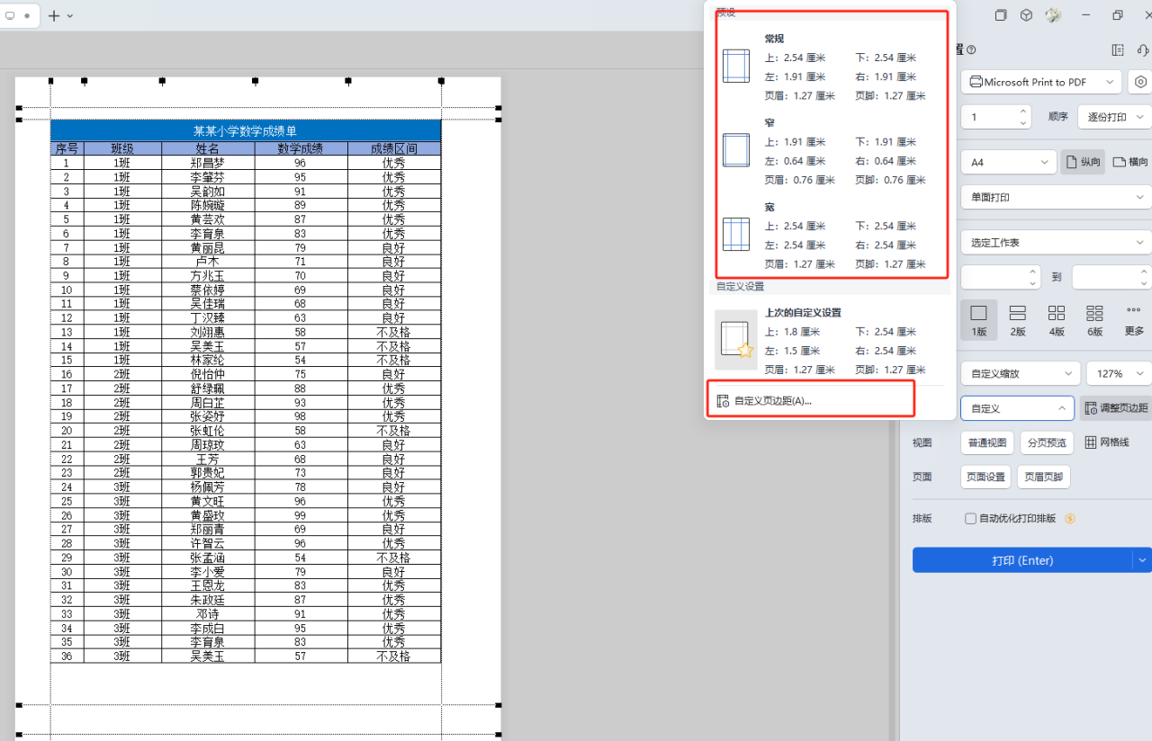This screenshot has width=1152, height=741.
Task: Decrease copies count with down arrow
Action: (1023, 122)
